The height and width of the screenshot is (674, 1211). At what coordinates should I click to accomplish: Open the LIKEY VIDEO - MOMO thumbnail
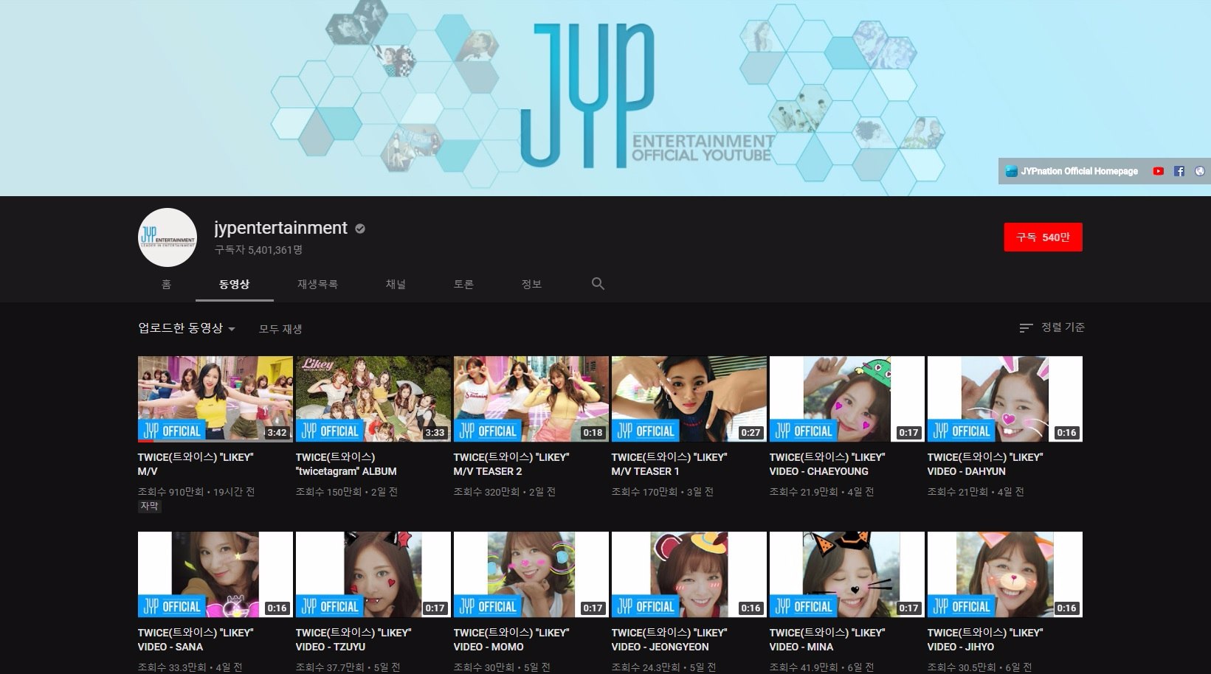(x=531, y=574)
